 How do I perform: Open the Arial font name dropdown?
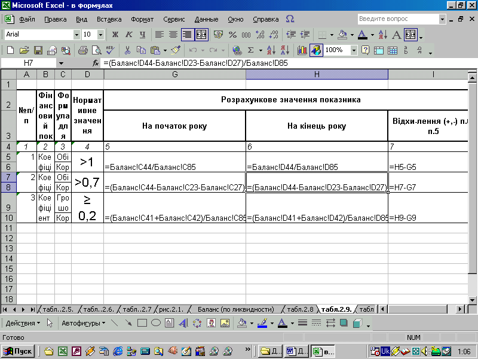tap(76, 35)
